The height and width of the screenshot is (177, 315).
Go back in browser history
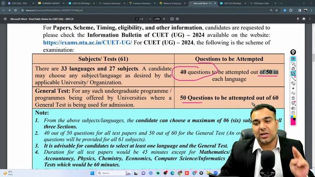(3, 10)
